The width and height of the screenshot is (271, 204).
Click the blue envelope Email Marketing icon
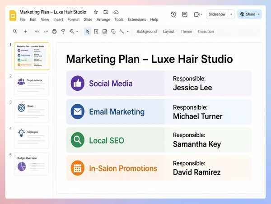pos(78,111)
